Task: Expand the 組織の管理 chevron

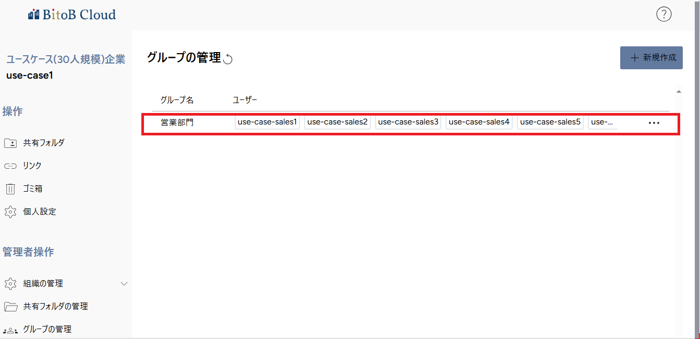Action: pyautogui.click(x=124, y=284)
